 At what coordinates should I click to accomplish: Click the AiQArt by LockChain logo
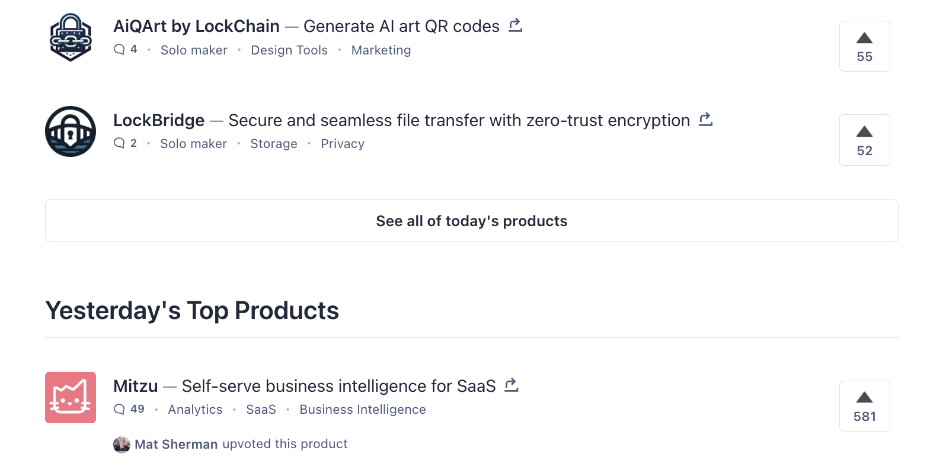[x=71, y=37]
